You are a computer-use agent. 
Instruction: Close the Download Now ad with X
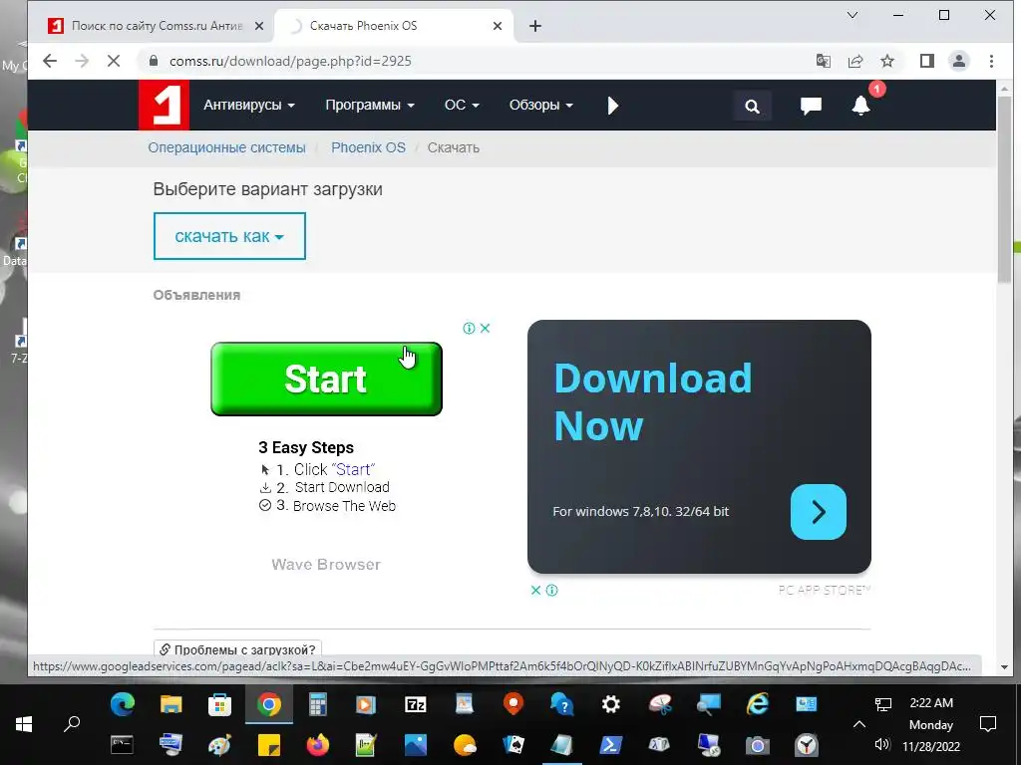coord(535,590)
